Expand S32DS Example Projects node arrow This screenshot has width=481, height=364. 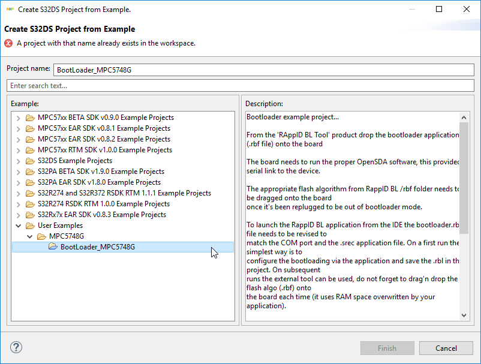19,161
